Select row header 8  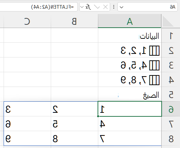171,139
